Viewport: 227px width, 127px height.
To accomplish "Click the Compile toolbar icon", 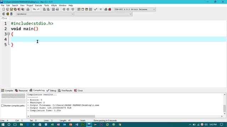I will (79, 10).
